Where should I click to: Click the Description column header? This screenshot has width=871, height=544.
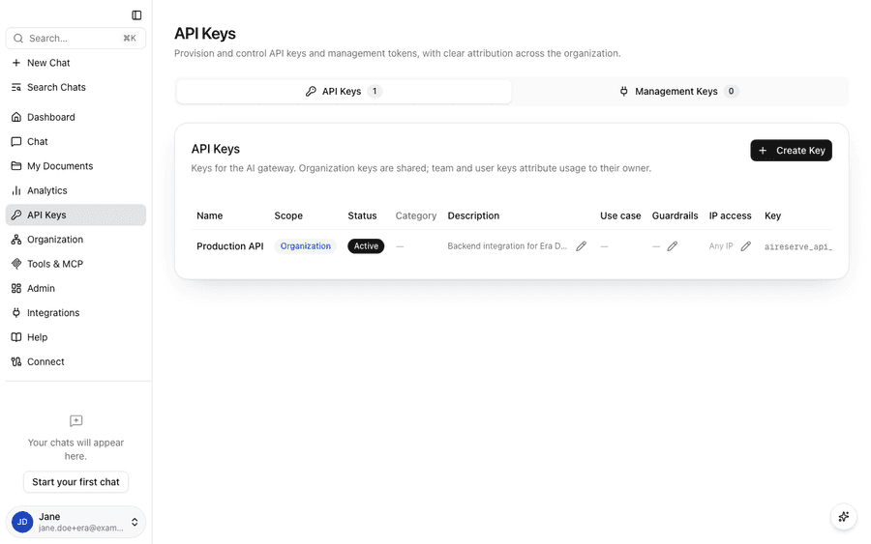pos(473,215)
